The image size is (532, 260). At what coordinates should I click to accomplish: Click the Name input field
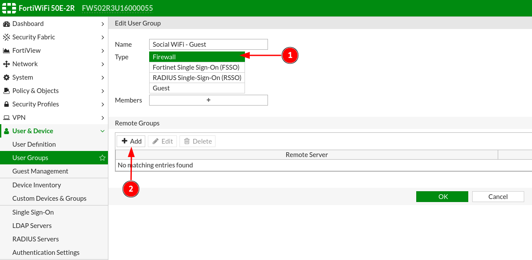point(208,44)
